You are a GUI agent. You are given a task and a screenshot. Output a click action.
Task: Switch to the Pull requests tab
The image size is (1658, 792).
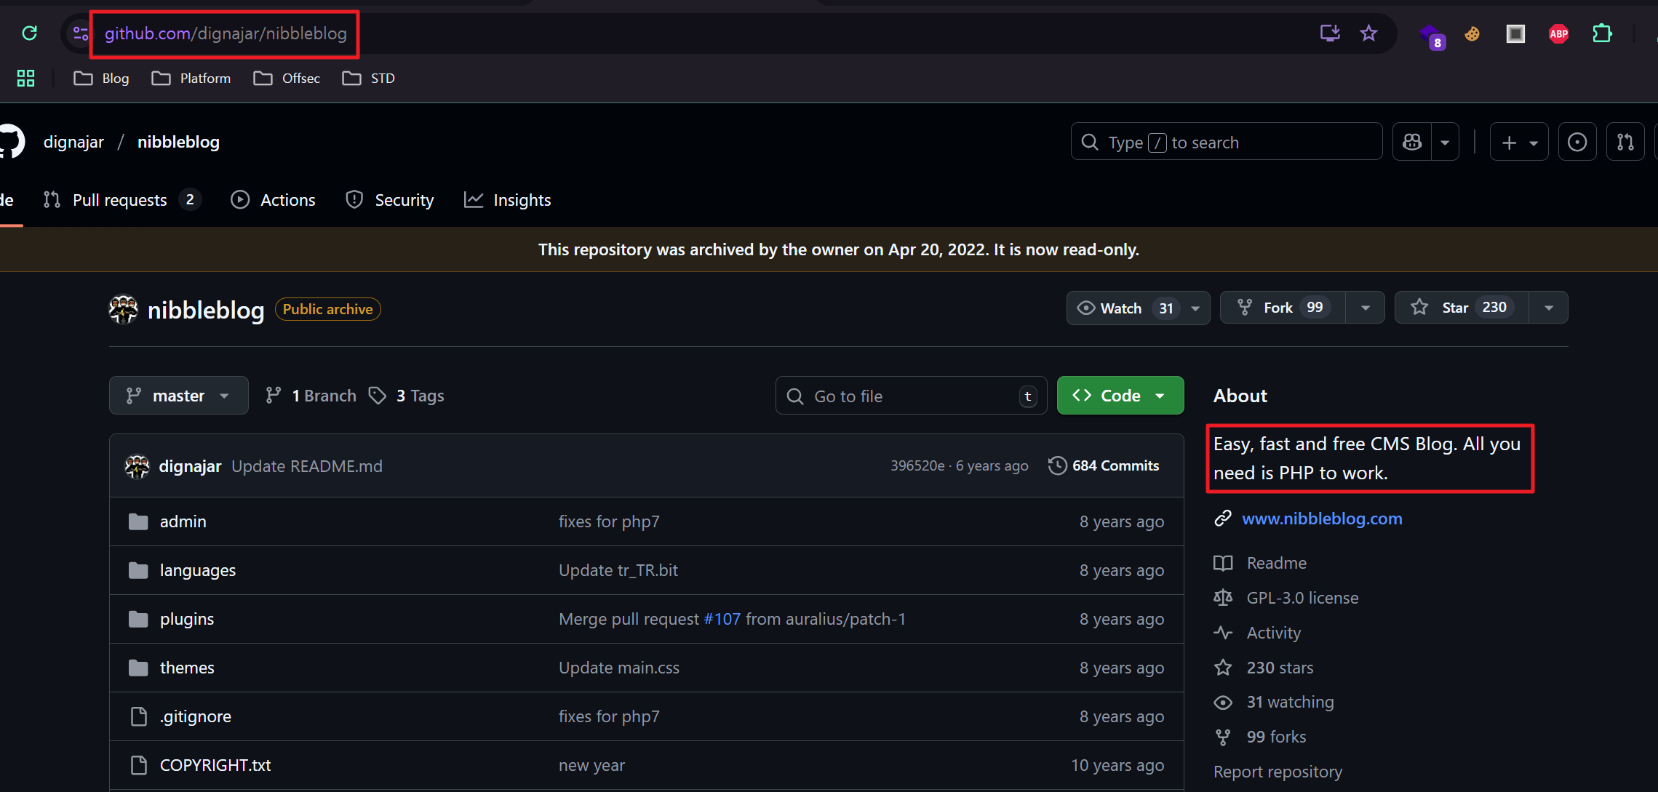click(x=120, y=200)
